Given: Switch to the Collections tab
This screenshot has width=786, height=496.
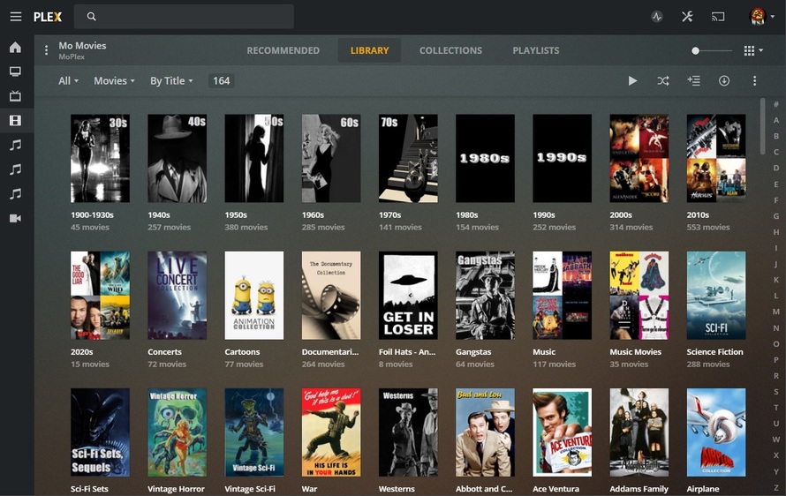Looking at the screenshot, I should [x=450, y=50].
